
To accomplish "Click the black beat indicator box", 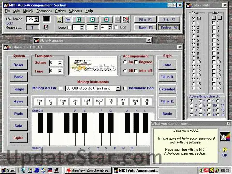I will coord(46,19).
